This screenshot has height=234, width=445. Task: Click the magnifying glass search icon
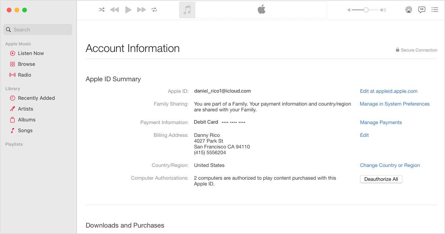point(9,29)
